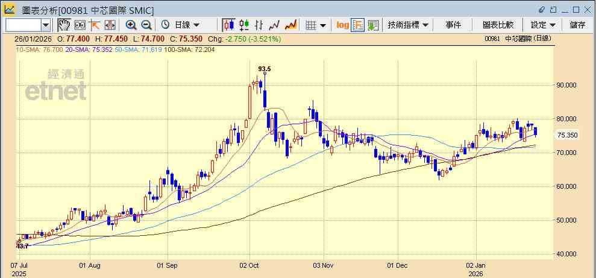
Task: Select the hand pan tool
Action: pyautogui.click(x=64, y=25)
